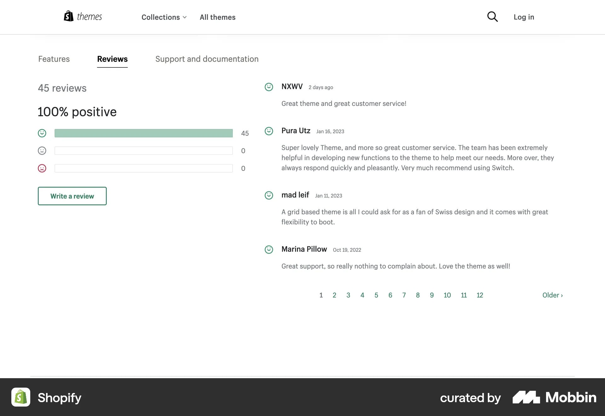This screenshot has width=605, height=416.
Task: Click the green positive reviews progress bar
Action: [144, 133]
